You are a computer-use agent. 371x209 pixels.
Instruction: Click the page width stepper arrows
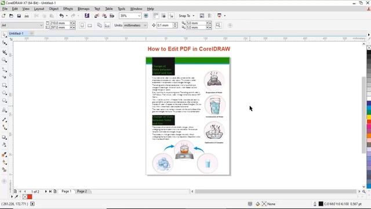pyautogui.click(x=72, y=23)
